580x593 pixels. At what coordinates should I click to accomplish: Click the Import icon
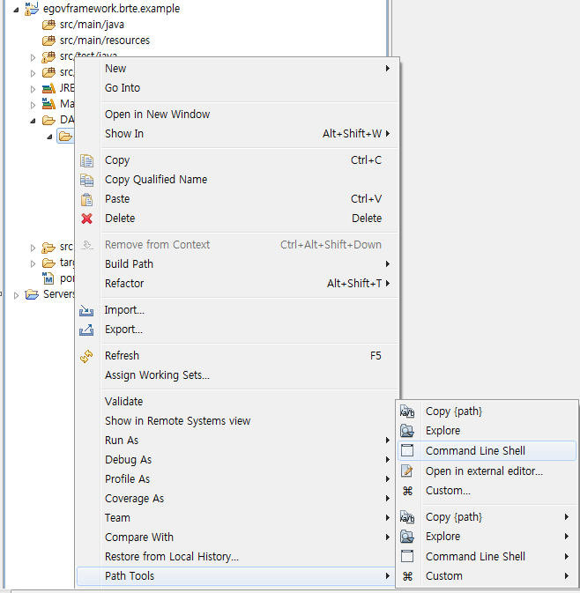pos(86,310)
